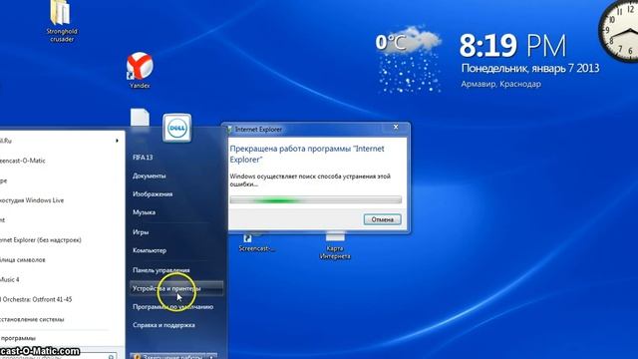
Task: Click the weather cloud snow gadget
Action: tap(410, 60)
